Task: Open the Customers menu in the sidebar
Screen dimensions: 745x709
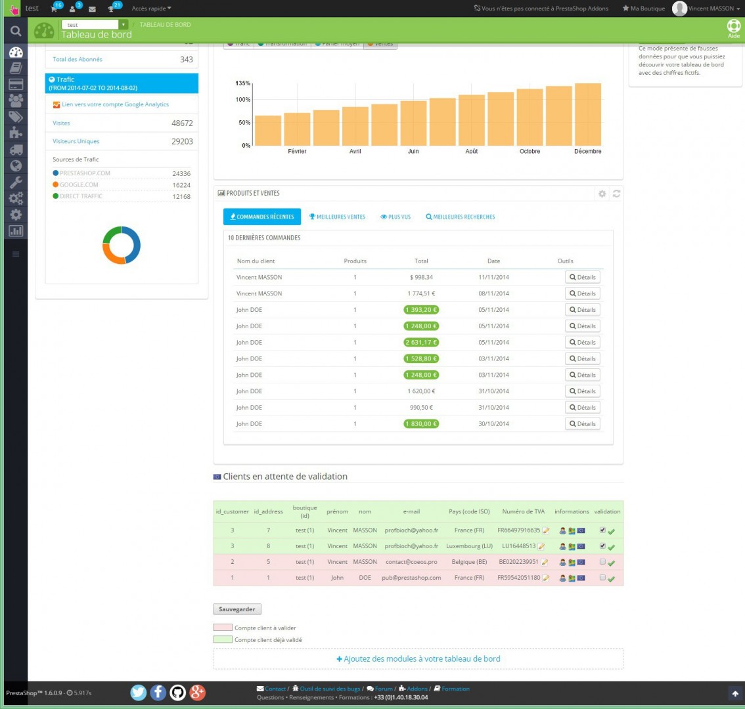Action: pos(16,100)
